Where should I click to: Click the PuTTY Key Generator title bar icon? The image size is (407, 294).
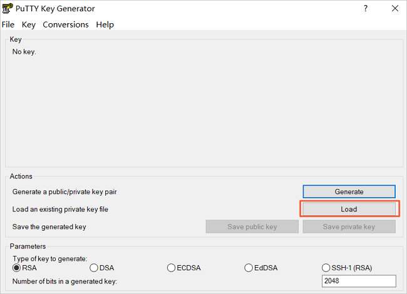[8, 8]
